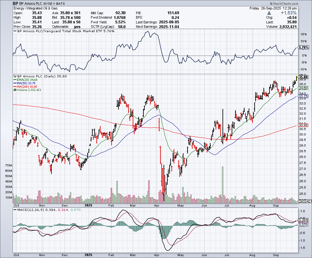Click the 5.76% relative strength value tag
312x258 pixels.
click(303, 48)
